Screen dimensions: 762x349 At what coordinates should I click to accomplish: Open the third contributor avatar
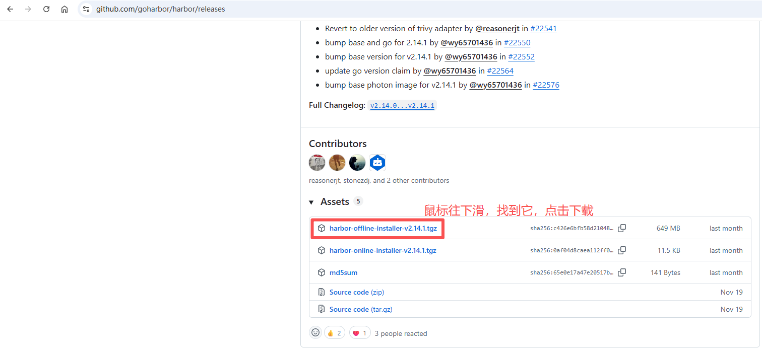pyautogui.click(x=357, y=163)
